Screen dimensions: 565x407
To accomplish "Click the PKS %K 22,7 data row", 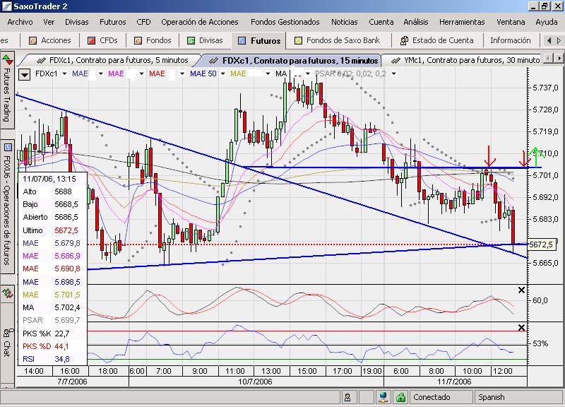I will [52, 334].
